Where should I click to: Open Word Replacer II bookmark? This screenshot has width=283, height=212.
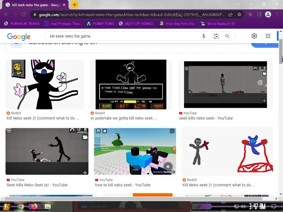pyautogui.click(x=218, y=24)
